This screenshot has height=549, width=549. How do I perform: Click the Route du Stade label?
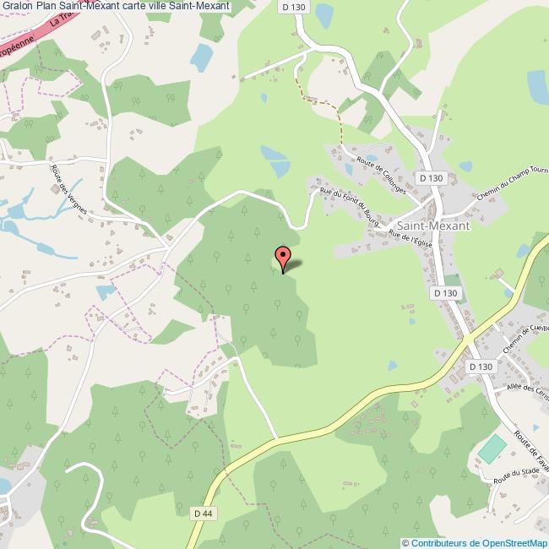[x=516, y=476]
